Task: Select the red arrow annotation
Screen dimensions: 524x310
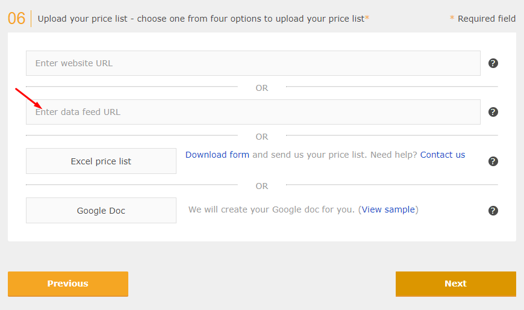Action: 29,98
